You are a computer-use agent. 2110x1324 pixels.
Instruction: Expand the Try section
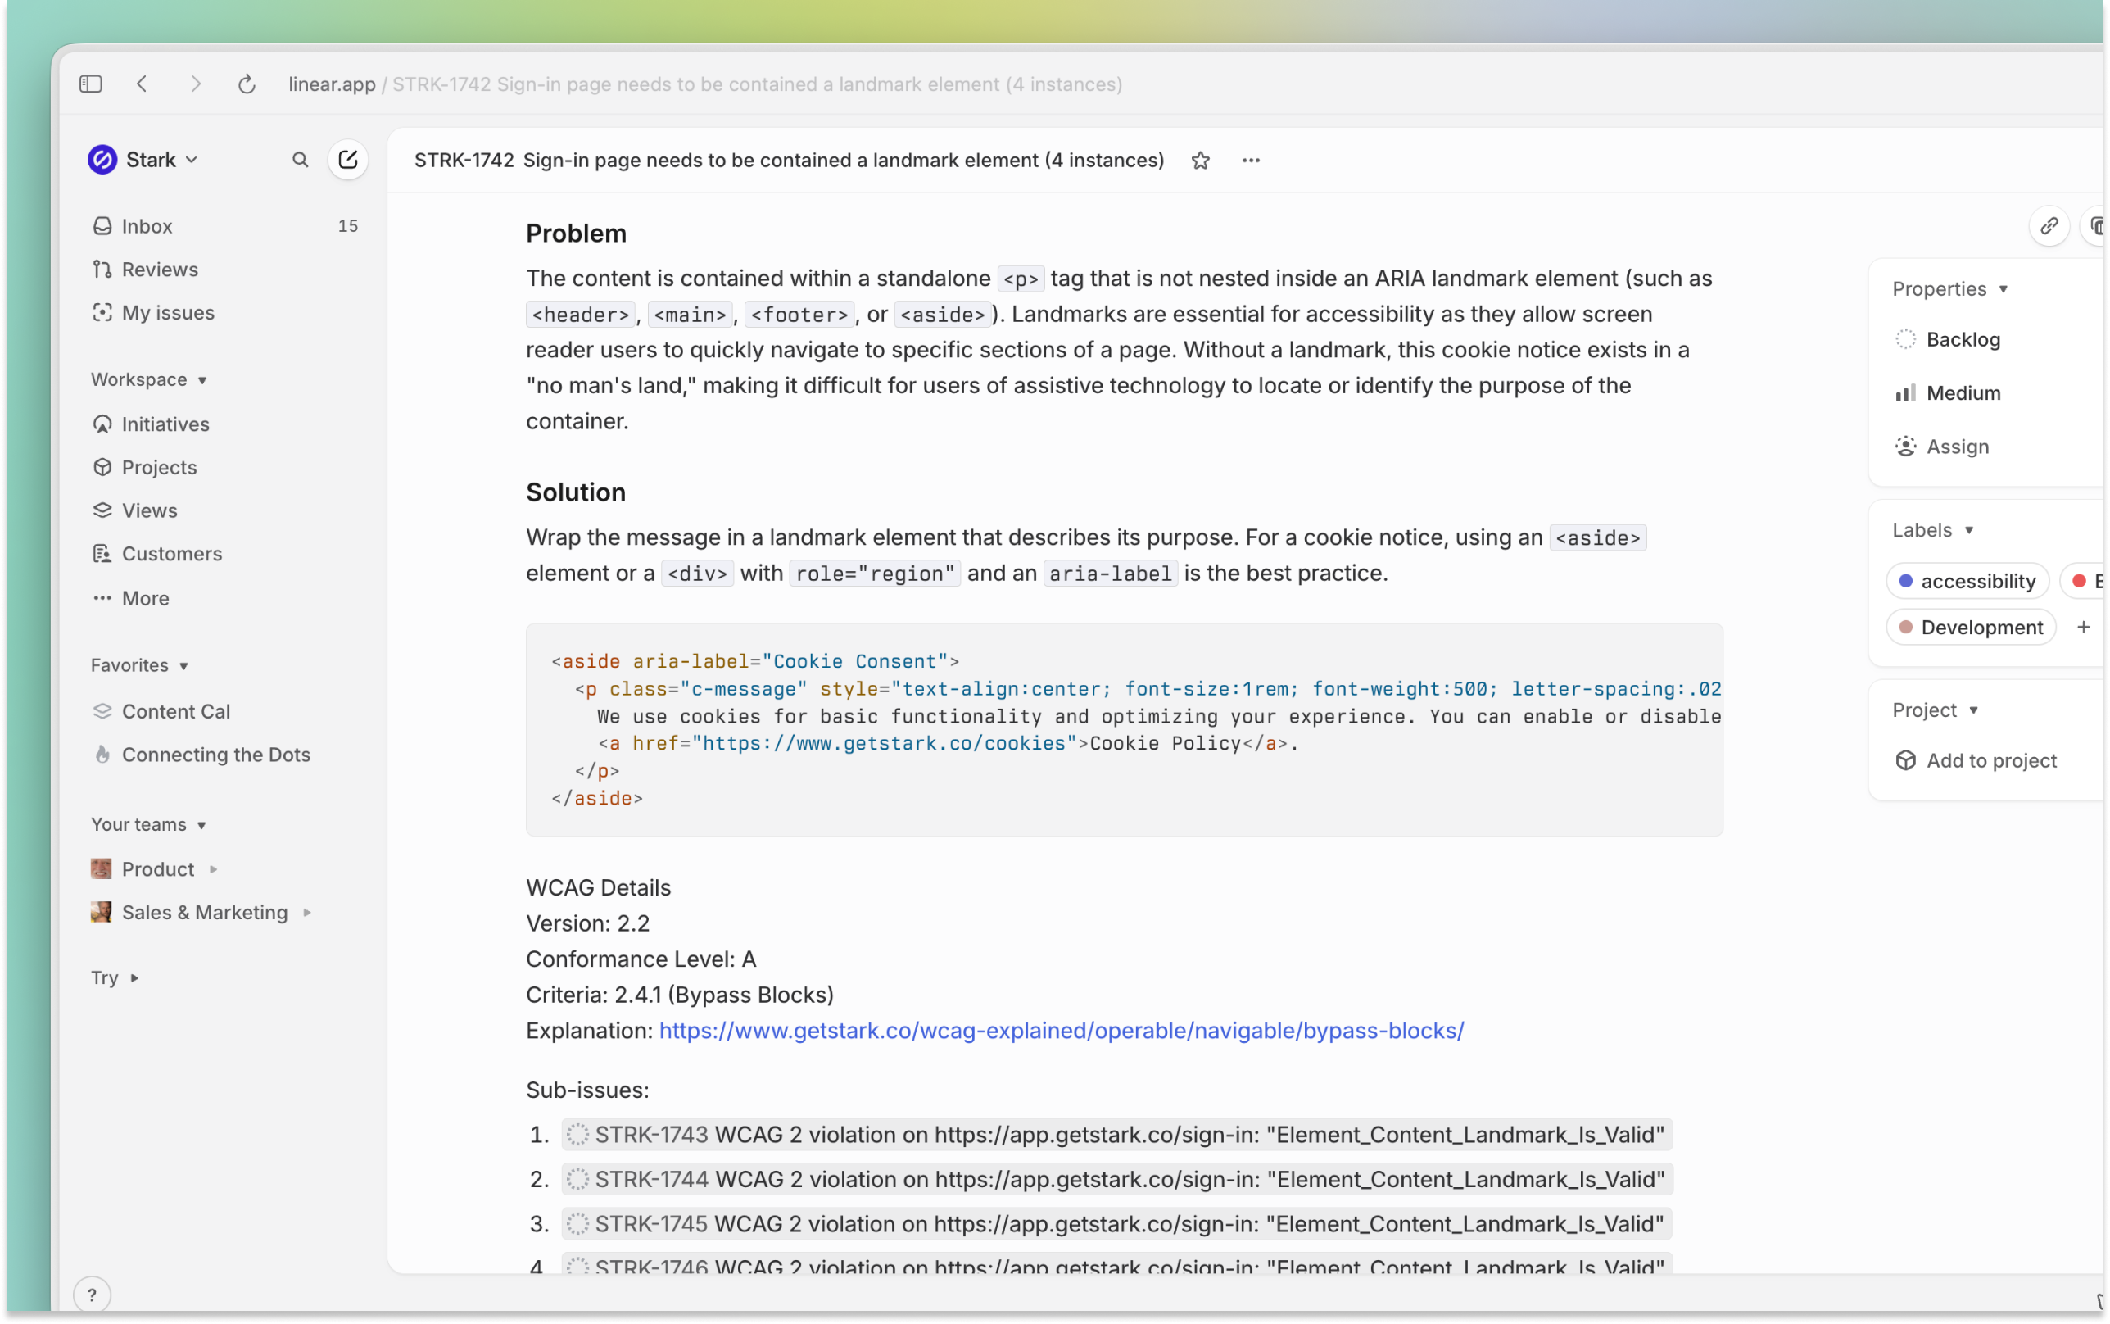coord(115,978)
